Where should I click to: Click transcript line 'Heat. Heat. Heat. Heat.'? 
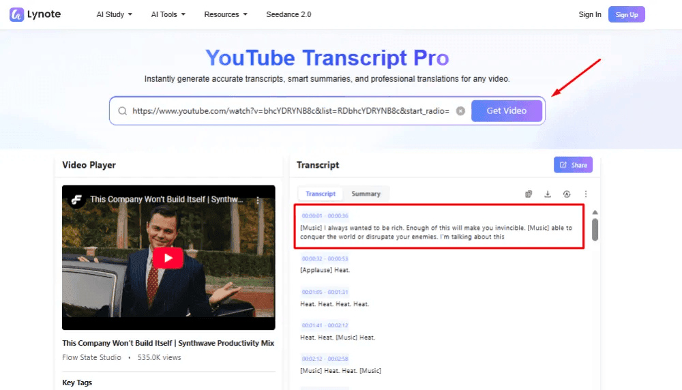(334, 304)
